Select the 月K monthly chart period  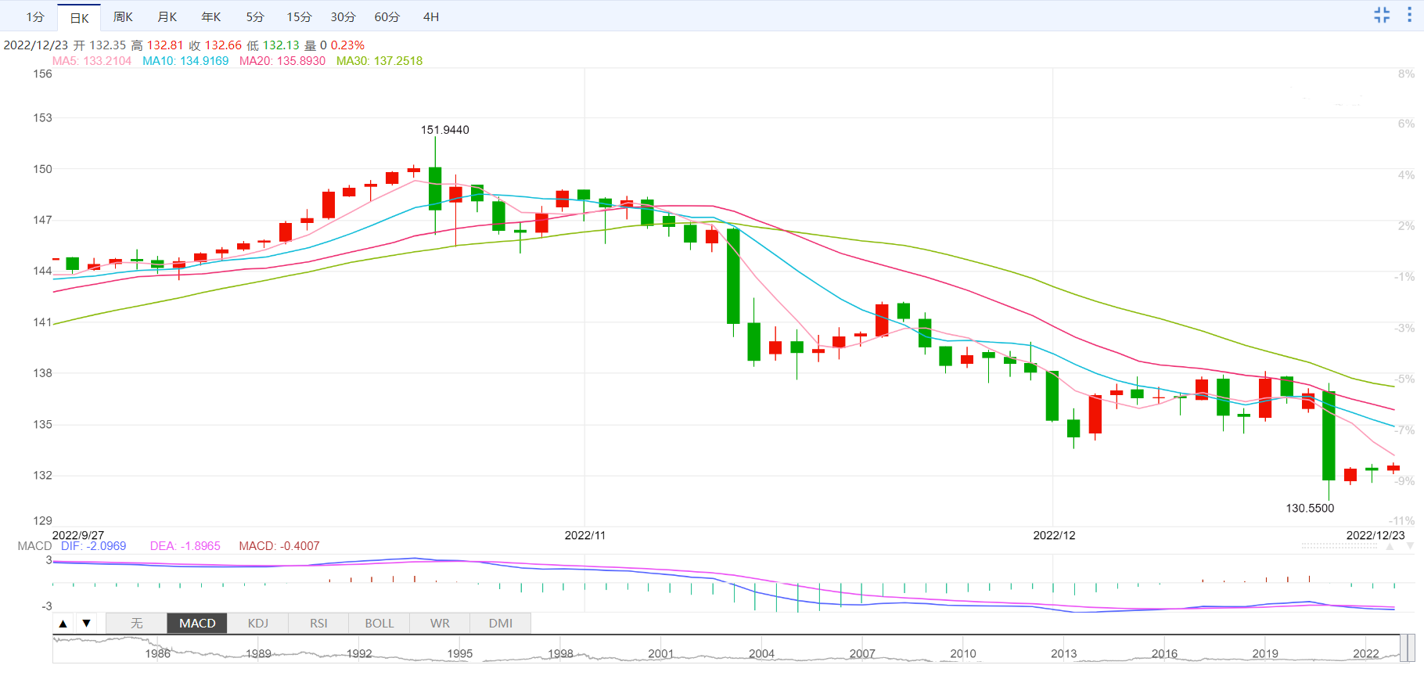click(x=167, y=17)
